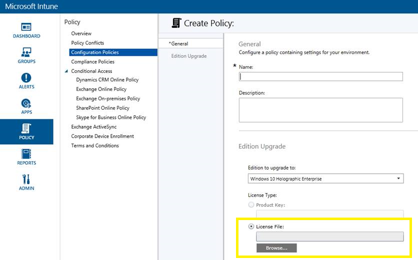
Task: Click the Browse button
Action: (x=276, y=248)
